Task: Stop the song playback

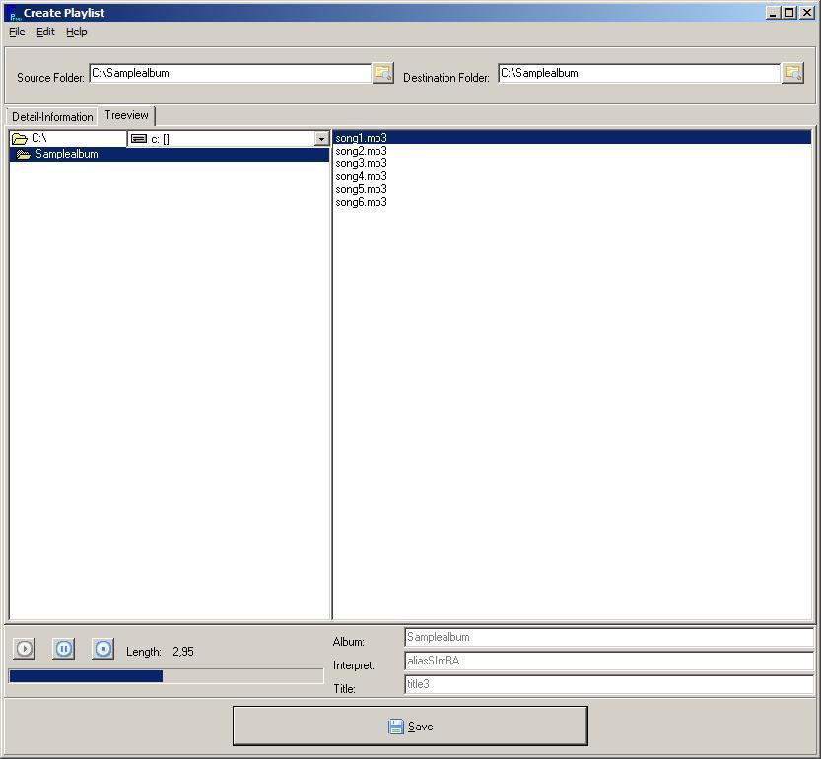Action: 103,649
